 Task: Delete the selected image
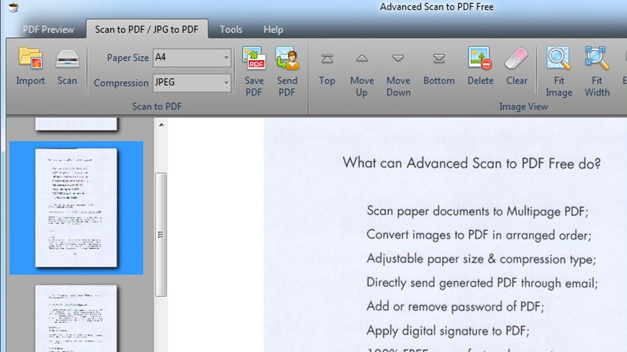click(480, 58)
